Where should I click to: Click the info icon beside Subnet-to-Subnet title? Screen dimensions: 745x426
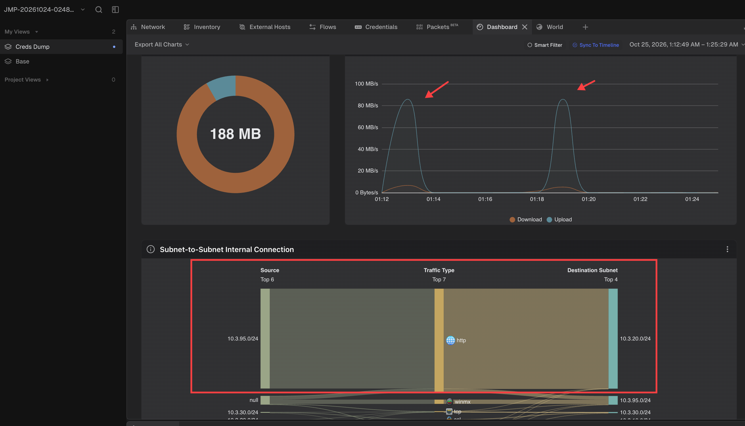[x=151, y=249]
